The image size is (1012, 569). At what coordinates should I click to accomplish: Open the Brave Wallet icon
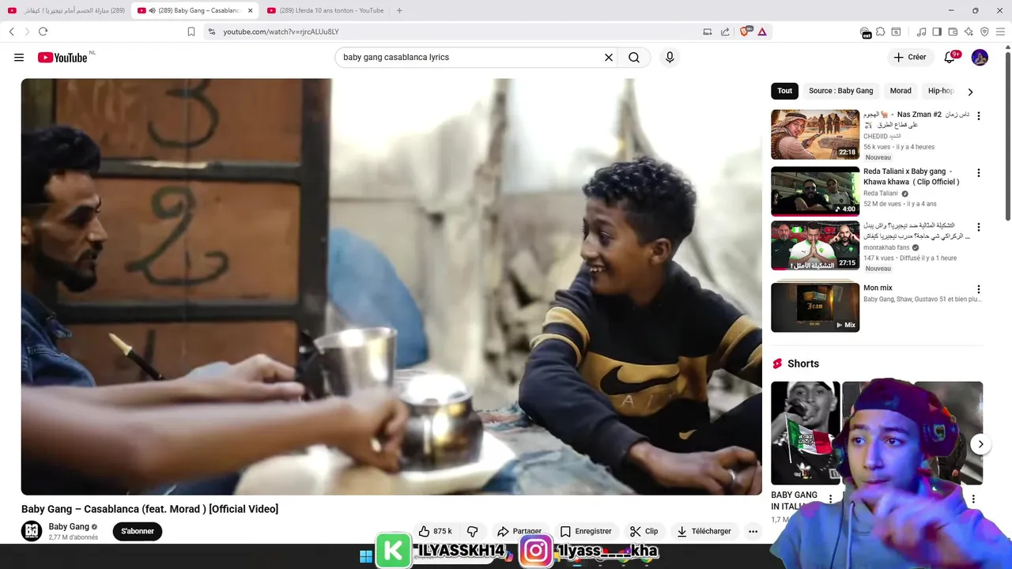pyautogui.click(x=953, y=32)
